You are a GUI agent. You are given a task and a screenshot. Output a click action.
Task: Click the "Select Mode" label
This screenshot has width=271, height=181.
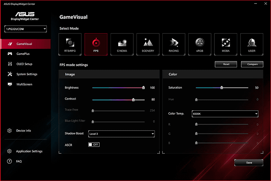(x=69, y=28)
